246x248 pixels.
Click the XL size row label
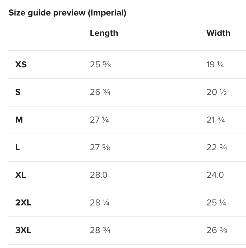[21, 175]
